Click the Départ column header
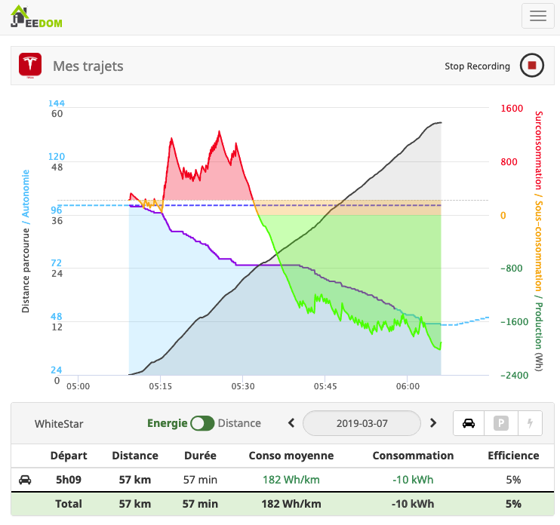The width and height of the screenshot is (560, 525). [69, 456]
